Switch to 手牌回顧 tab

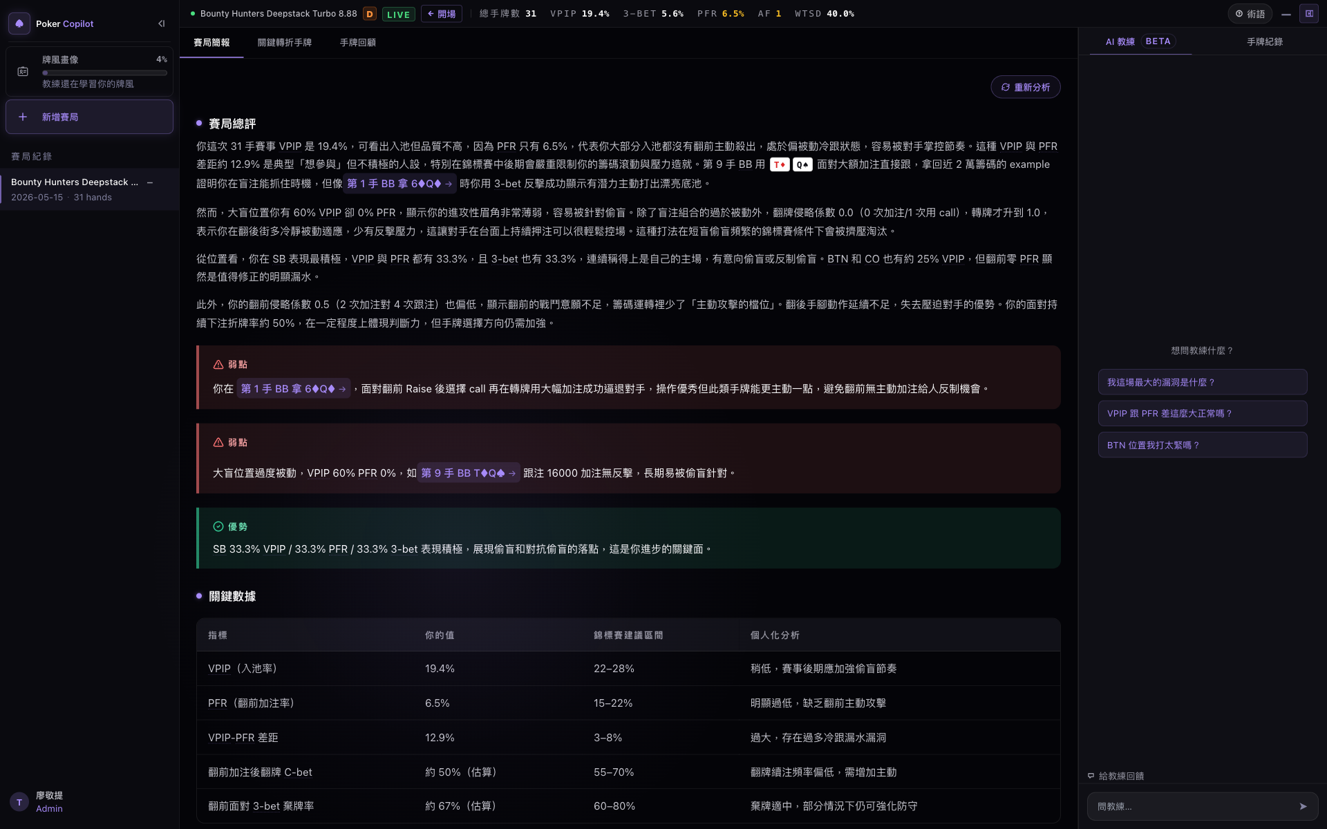(358, 42)
